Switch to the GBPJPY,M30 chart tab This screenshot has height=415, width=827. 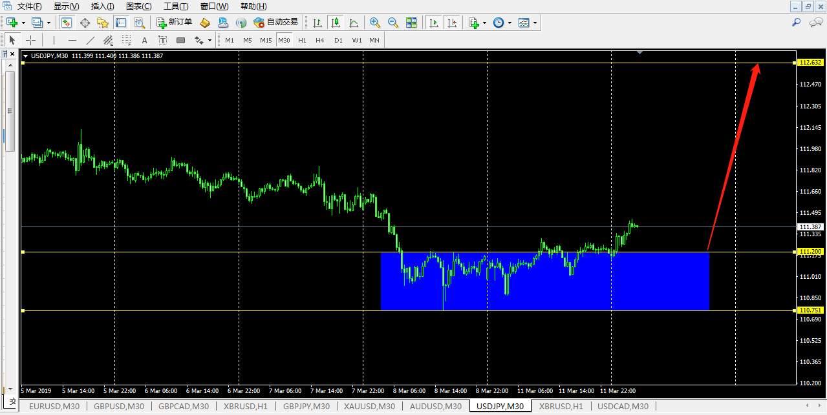click(306, 406)
